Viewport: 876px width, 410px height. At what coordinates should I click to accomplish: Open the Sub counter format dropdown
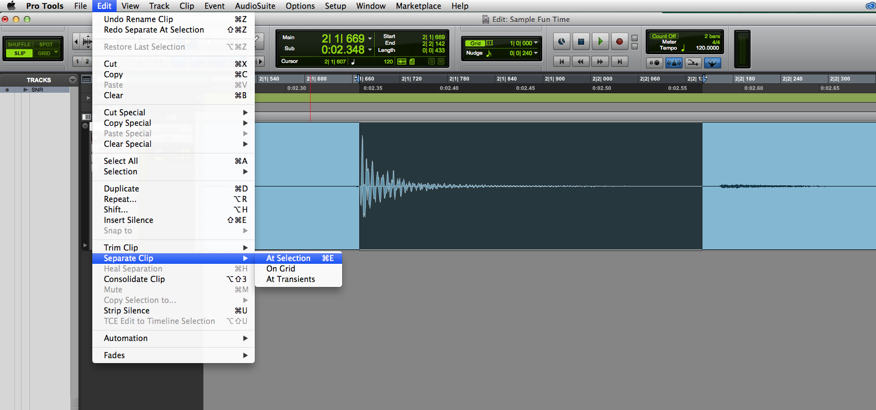click(x=370, y=50)
